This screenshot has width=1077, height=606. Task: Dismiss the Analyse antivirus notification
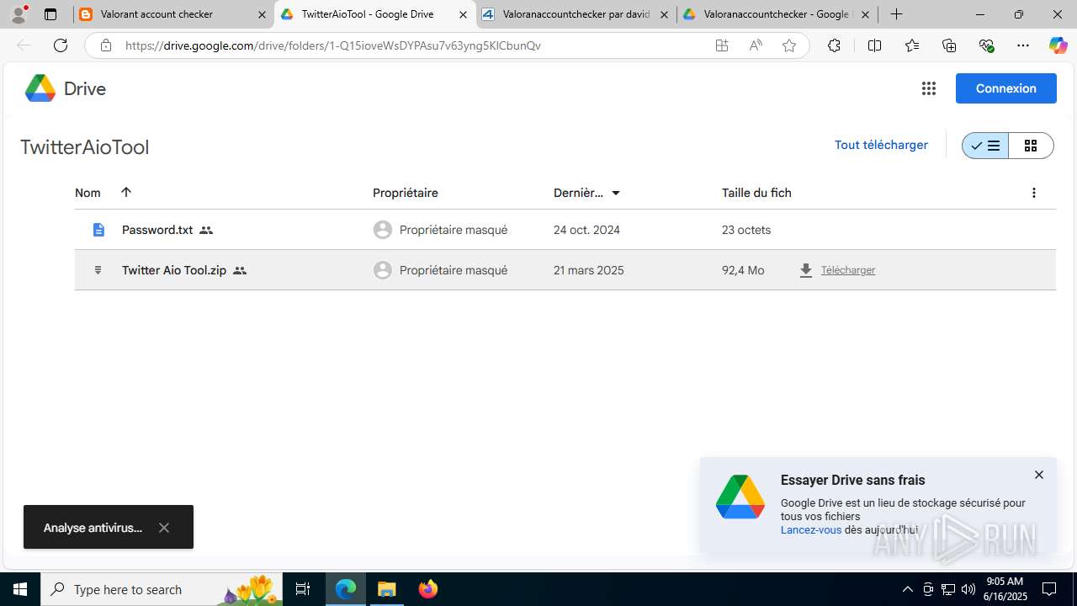(x=164, y=528)
